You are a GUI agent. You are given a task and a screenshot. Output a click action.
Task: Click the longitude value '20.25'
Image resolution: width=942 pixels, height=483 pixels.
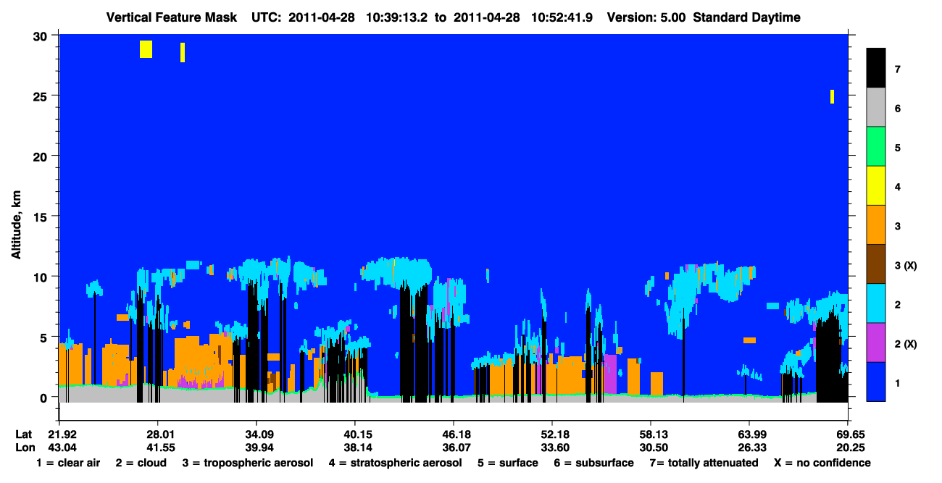[x=848, y=448]
